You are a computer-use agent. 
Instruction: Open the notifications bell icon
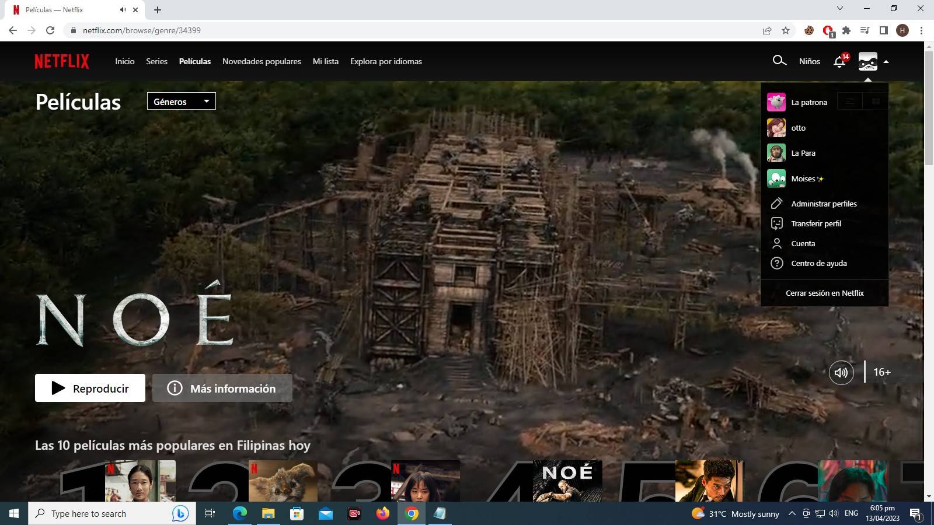pyautogui.click(x=839, y=61)
